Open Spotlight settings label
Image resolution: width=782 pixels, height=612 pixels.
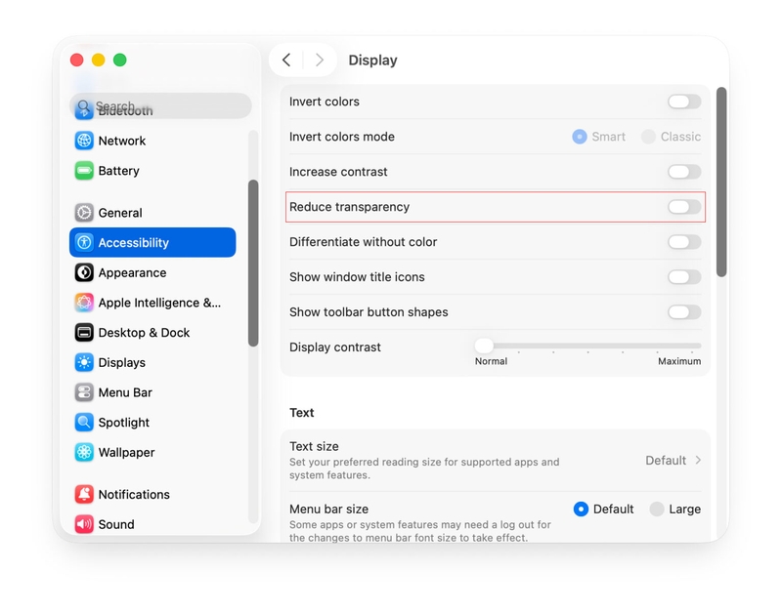click(124, 423)
